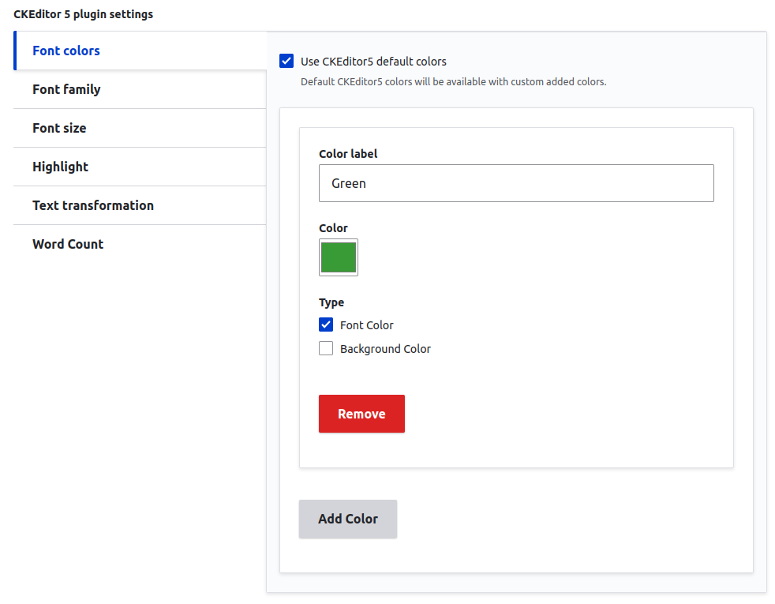Open the green color picker swatch

coord(339,257)
